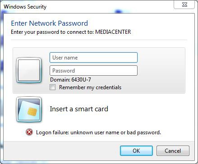The width and height of the screenshot is (198, 164).
Task: Select the smart card icon tile
Action: [29, 109]
